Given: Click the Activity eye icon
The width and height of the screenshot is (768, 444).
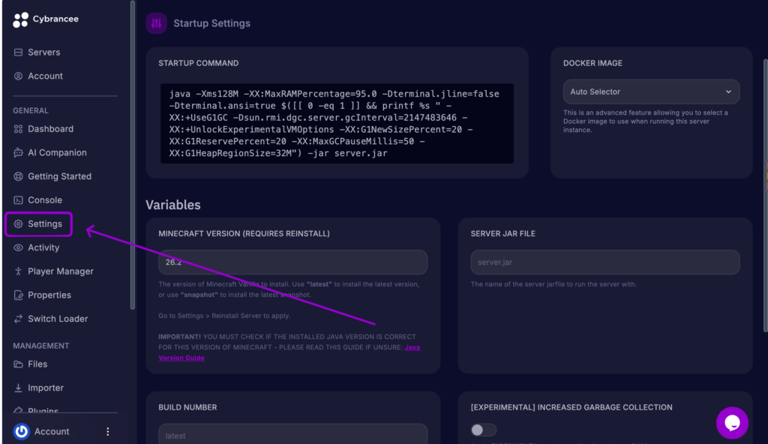Looking at the screenshot, I should pyautogui.click(x=18, y=247).
